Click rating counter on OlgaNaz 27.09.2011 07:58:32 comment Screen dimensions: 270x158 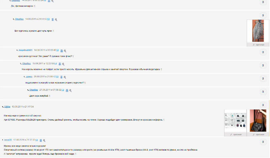263,92
